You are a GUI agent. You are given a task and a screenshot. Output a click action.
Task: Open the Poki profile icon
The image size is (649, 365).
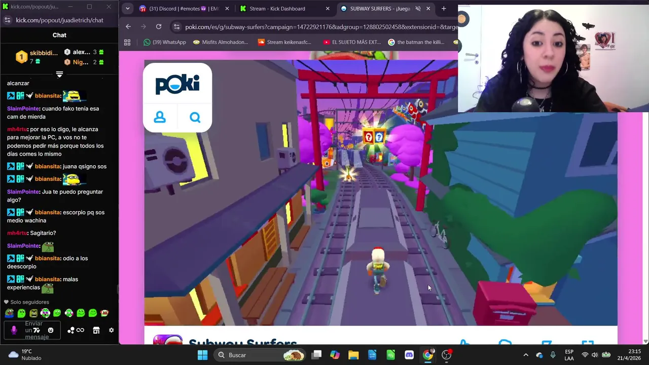(x=160, y=118)
